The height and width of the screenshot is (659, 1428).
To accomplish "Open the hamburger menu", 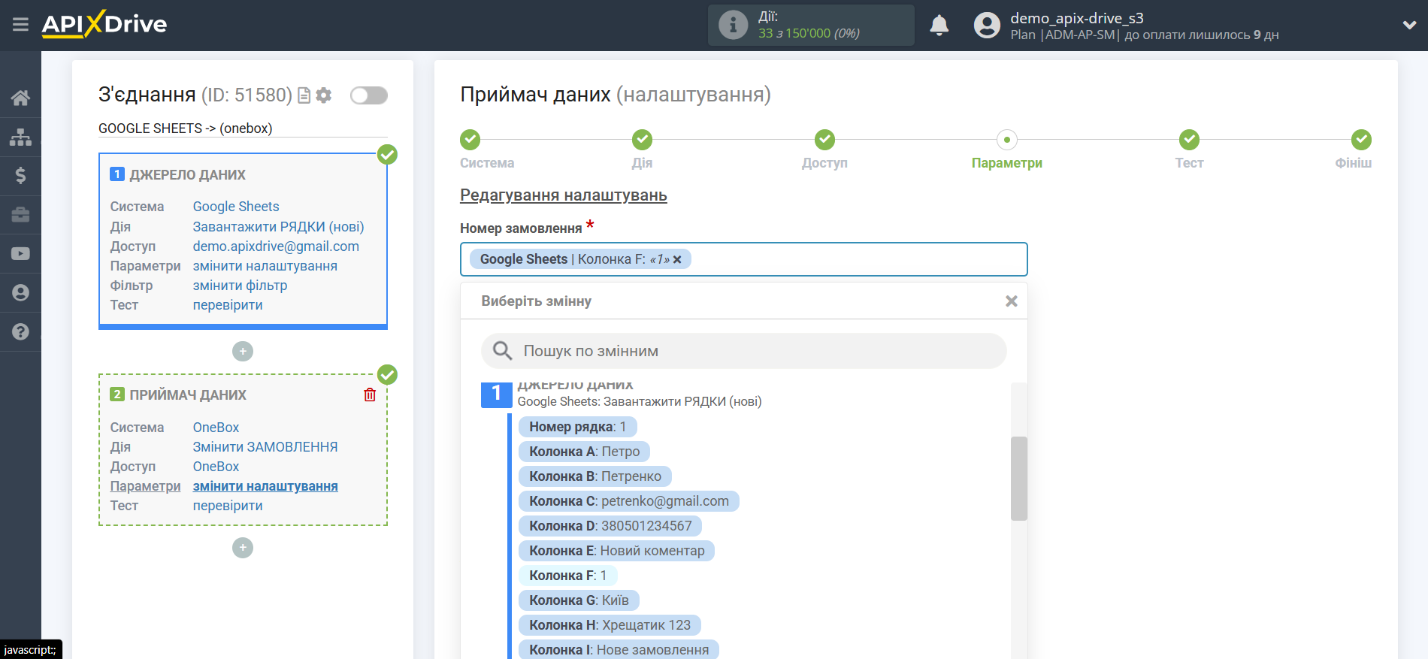I will [x=20, y=25].
